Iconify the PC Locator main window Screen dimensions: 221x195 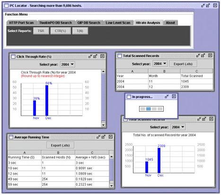pos(203,6)
